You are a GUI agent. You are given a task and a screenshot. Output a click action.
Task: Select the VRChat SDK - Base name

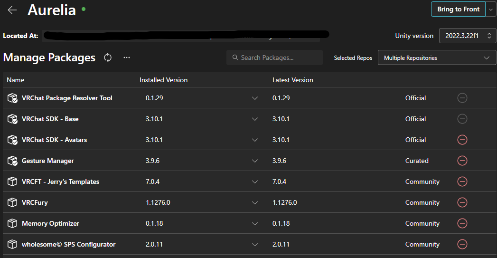pyautogui.click(x=50, y=119)
